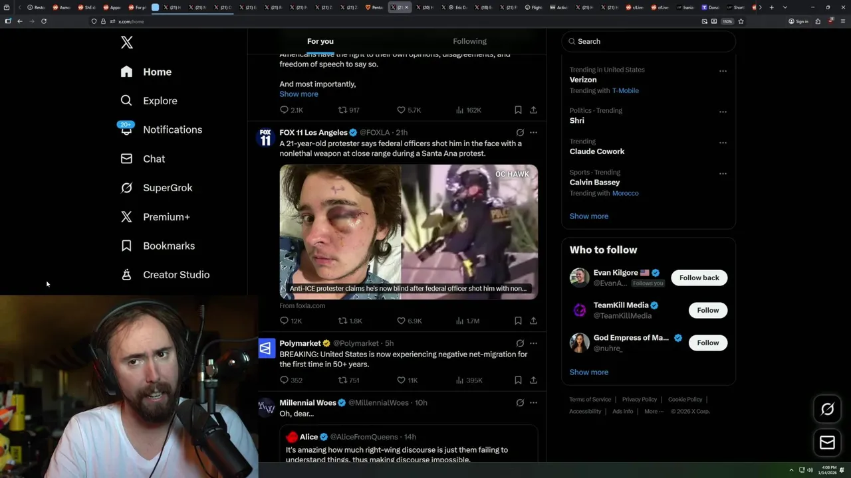This screenshot has height=478, width=851.
Task: Open Explore in sidebar
Action: (149, 101)
